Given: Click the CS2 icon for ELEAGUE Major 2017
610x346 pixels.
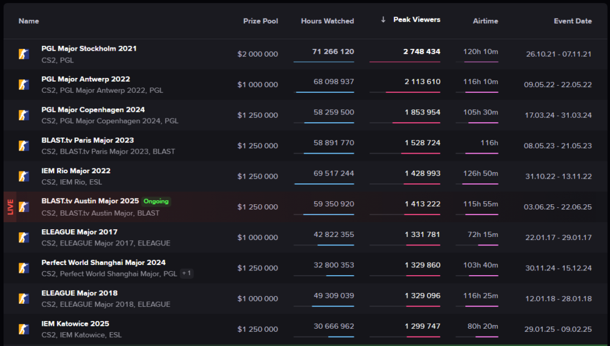Looking at the screenshot, I should coord(24,237).
